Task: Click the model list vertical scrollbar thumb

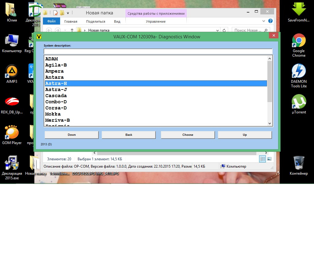Action: 270,82
